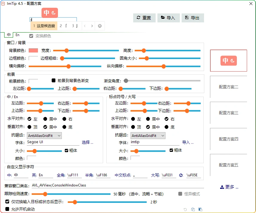Open the AntiAliasGridFit dropdown in 中/En section
Image resolution: width=256 pixels, height=213 pixels.
point(44,135)
